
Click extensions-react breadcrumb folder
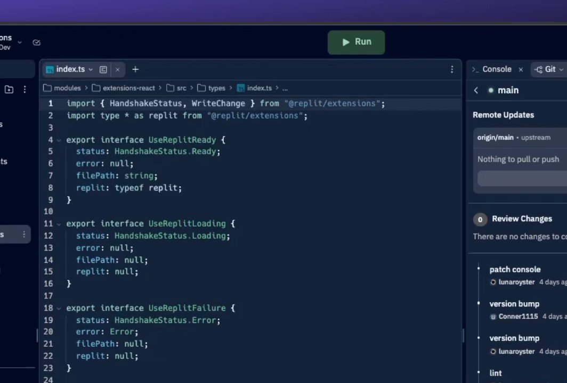click(123, 88)
